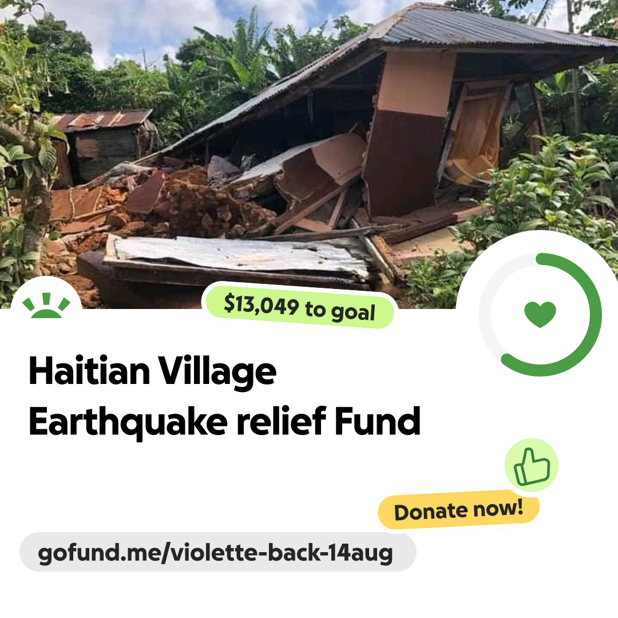Image resolution: width=618 pixels, height=618 pixels.
Task: Click the banana tree behind the roof
Action: 244,51
